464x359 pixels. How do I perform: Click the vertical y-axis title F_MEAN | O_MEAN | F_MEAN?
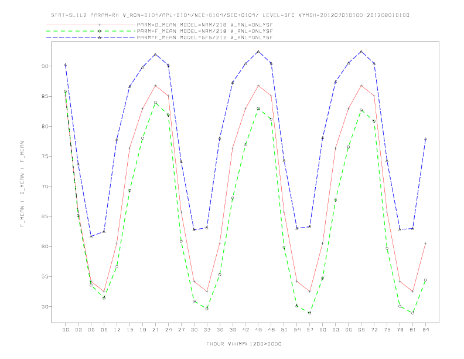click(22, 184)
